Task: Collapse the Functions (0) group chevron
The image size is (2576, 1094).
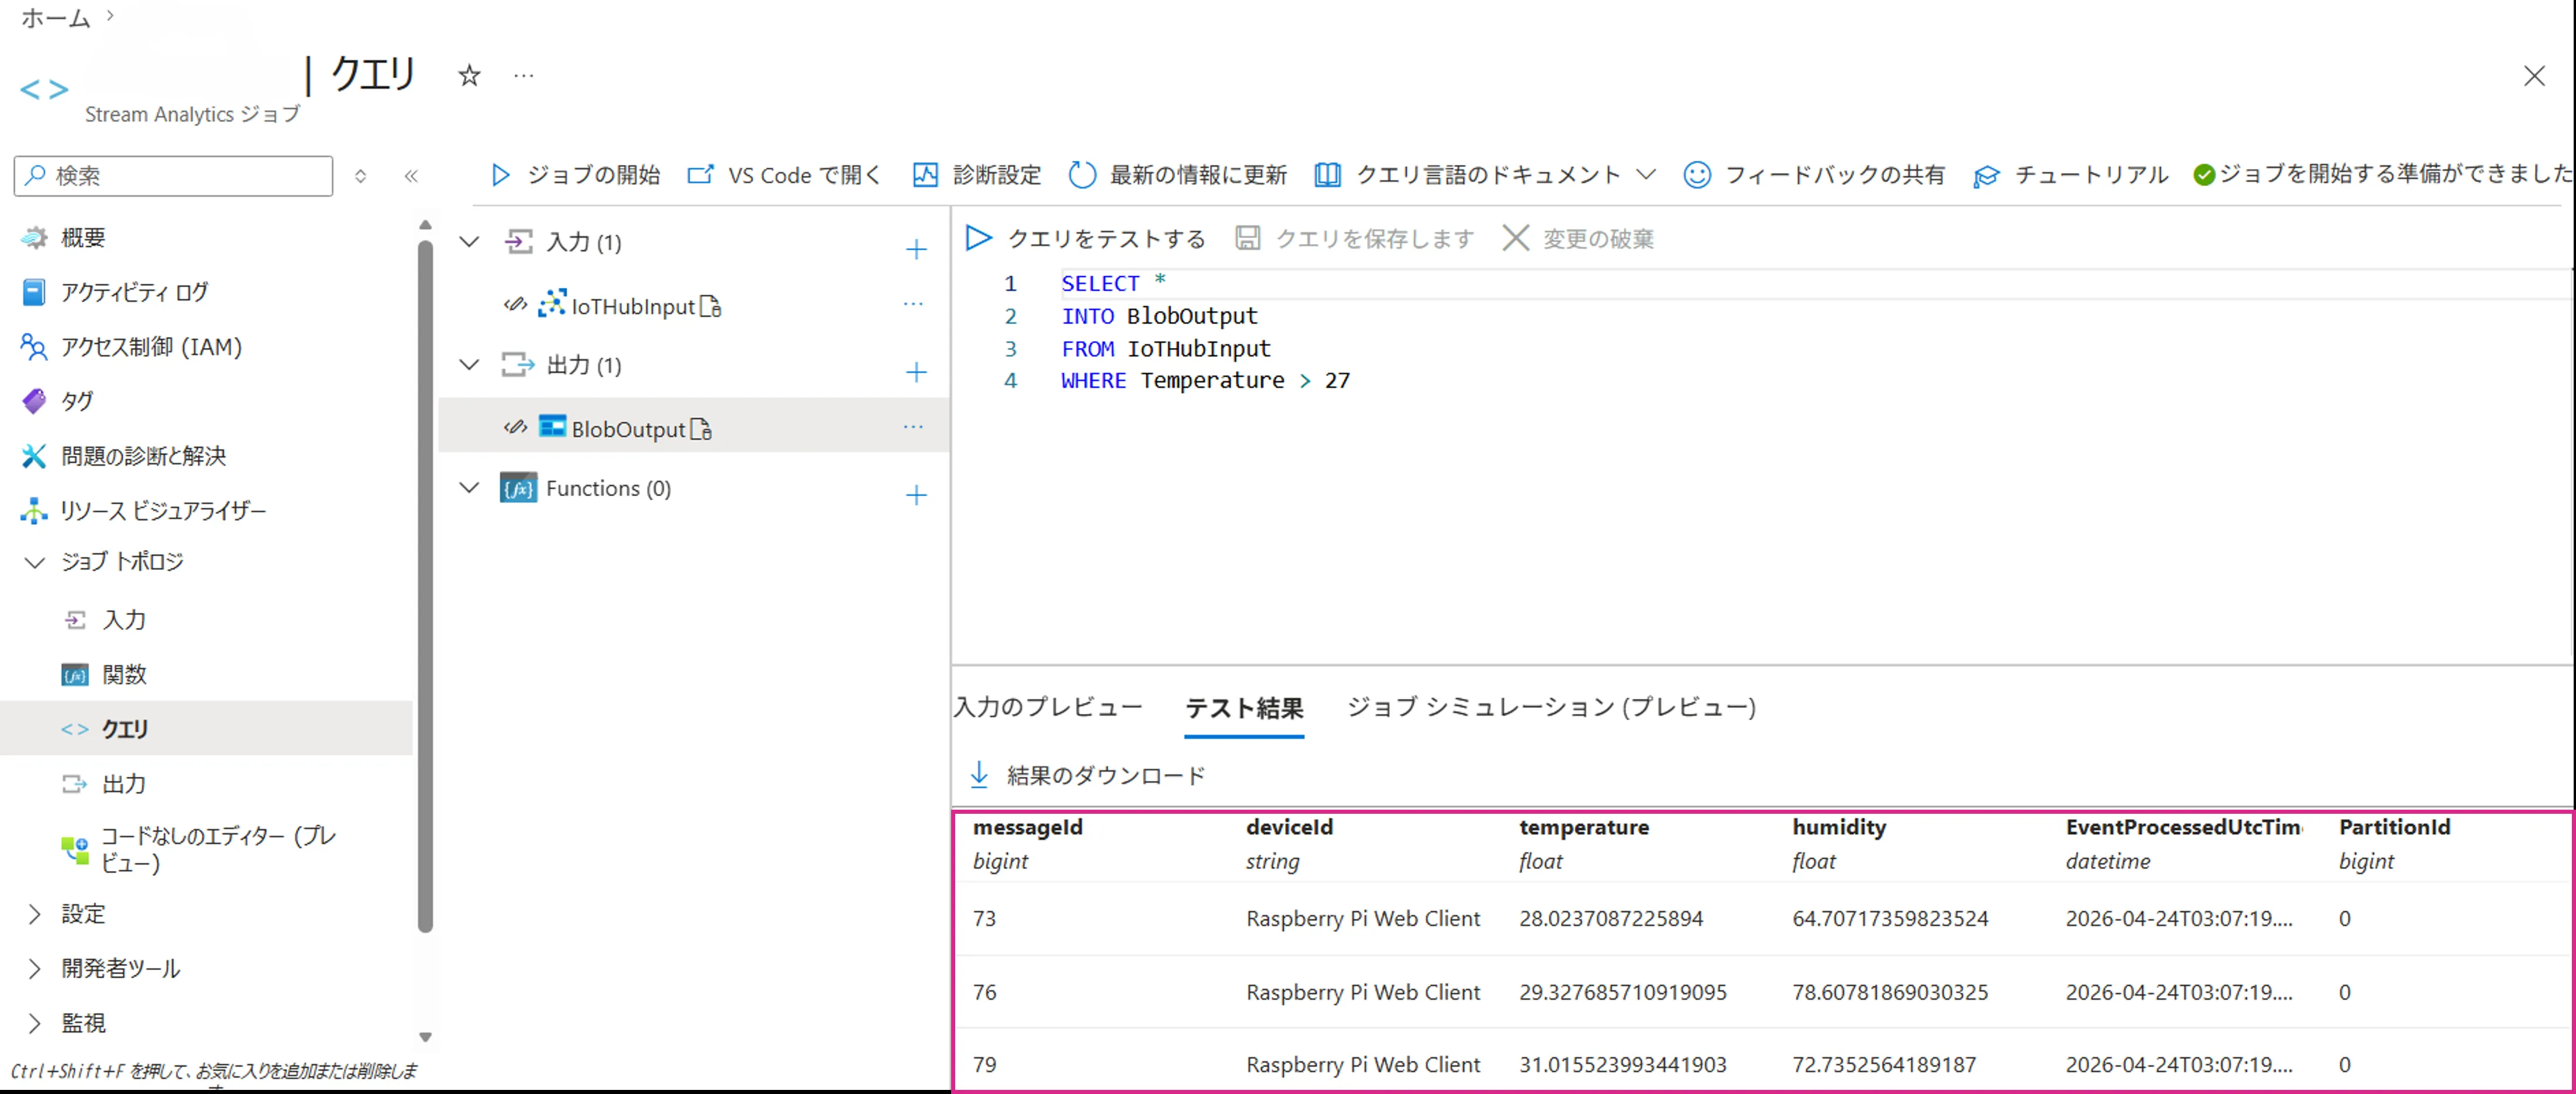Action: tap(469, 488)
